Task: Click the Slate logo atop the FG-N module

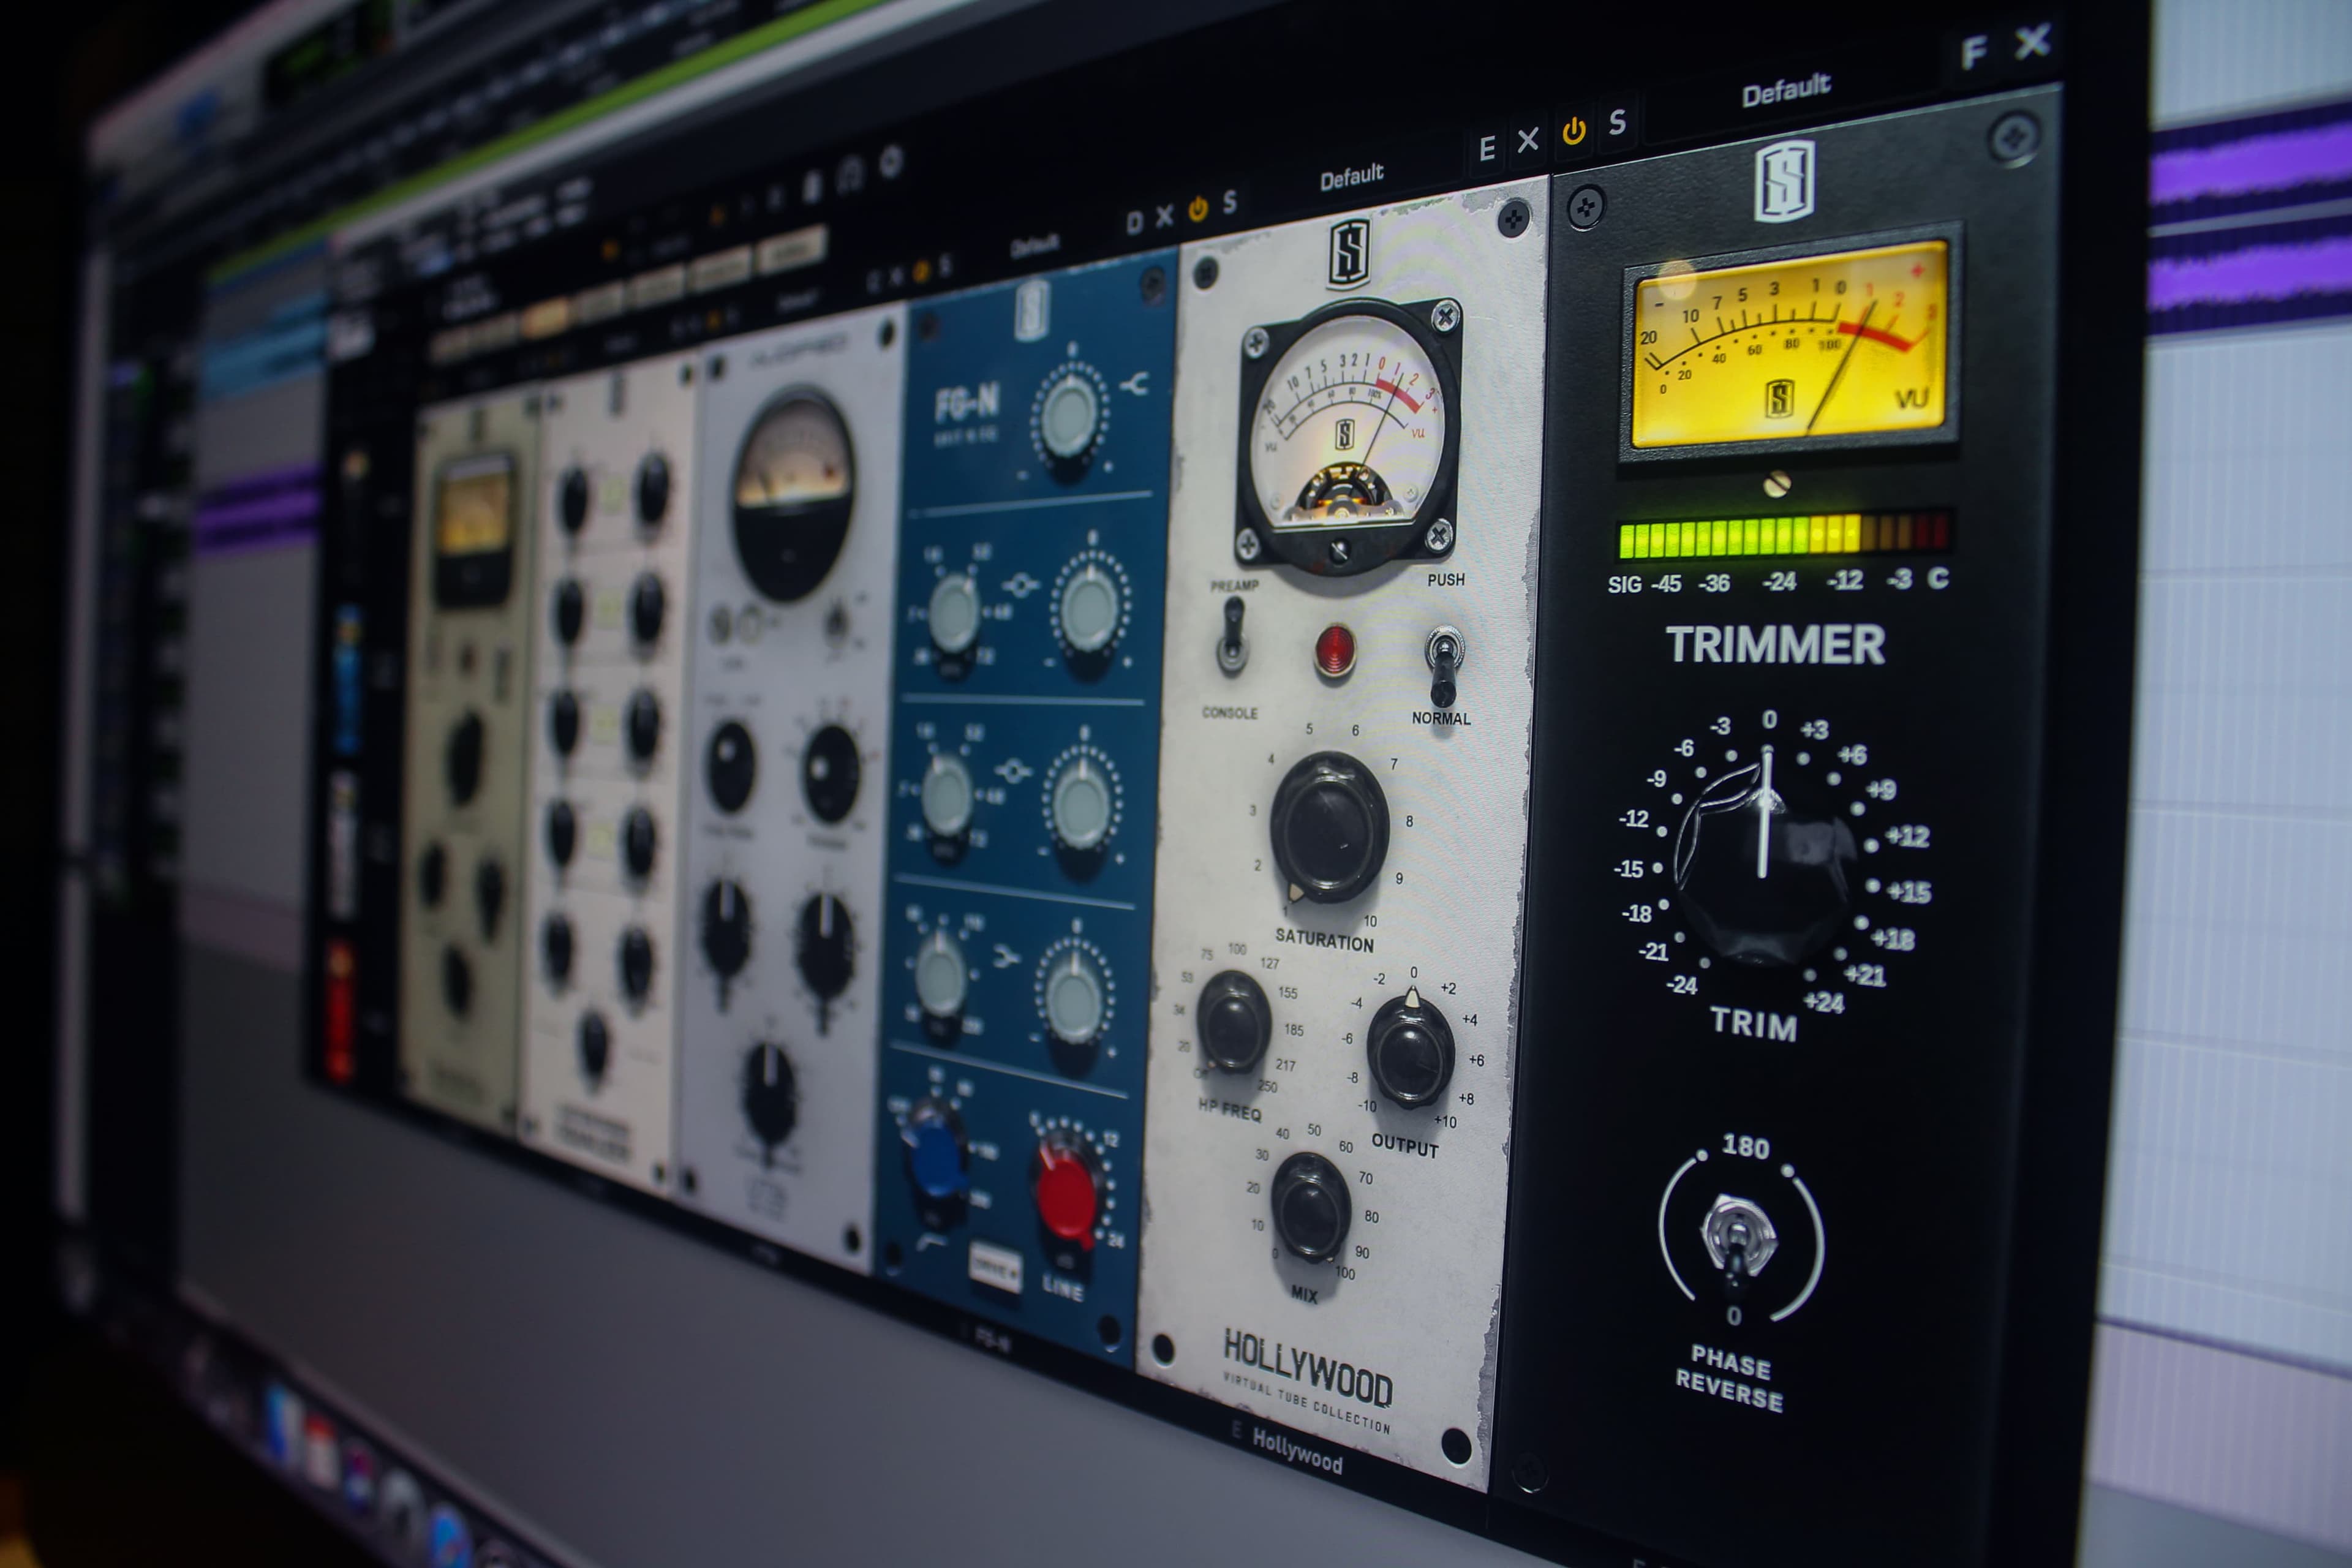Action: (x=1032, y=310)
